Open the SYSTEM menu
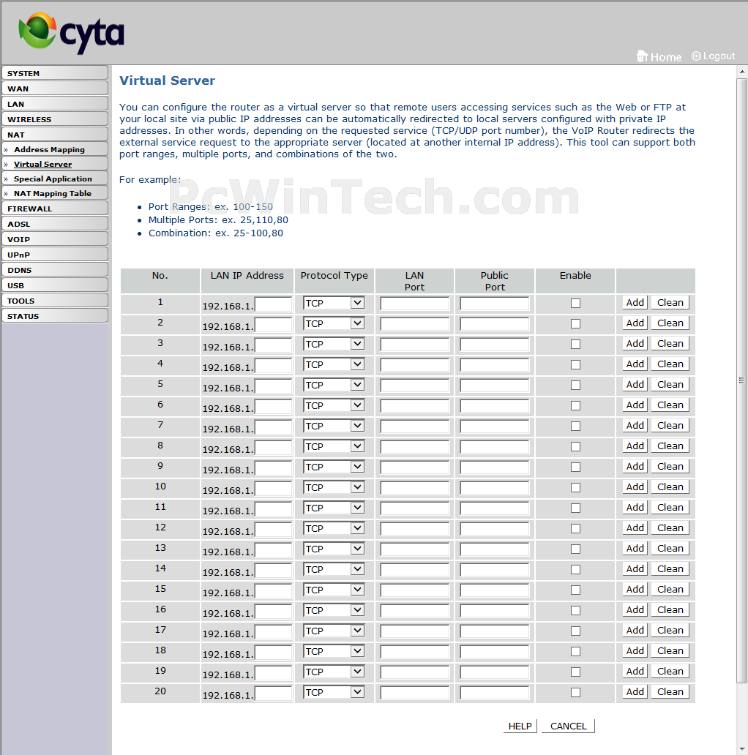 tap(55, 73)
